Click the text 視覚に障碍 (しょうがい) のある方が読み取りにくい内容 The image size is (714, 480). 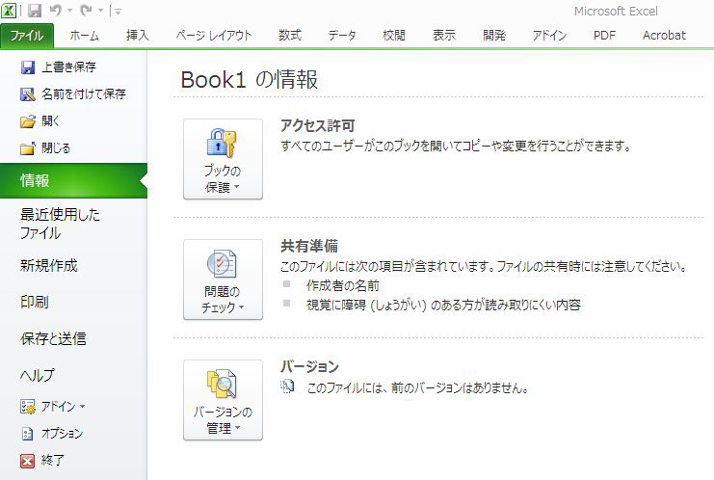point(443,305)
